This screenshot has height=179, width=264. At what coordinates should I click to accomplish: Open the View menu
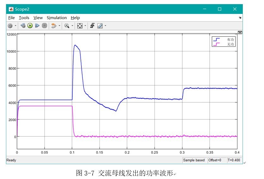(38, 18)
